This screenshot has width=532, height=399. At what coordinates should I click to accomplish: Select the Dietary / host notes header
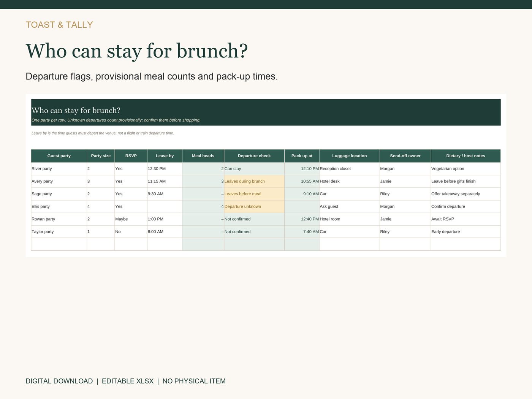(x=466, y=156)
